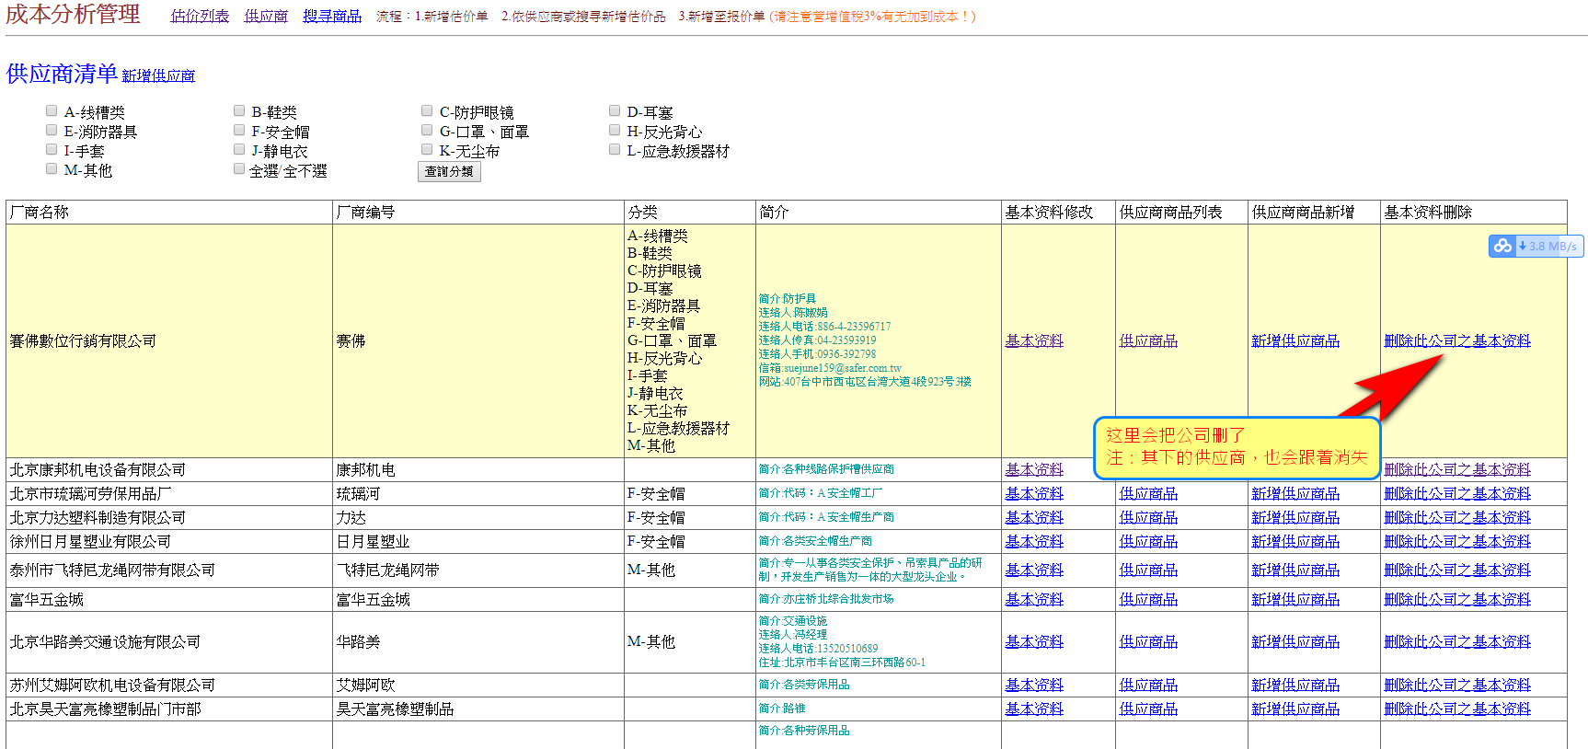Go to the 供应商 navigation link
This screenshot has width=1588, height=749.
(x=266, y=17)
